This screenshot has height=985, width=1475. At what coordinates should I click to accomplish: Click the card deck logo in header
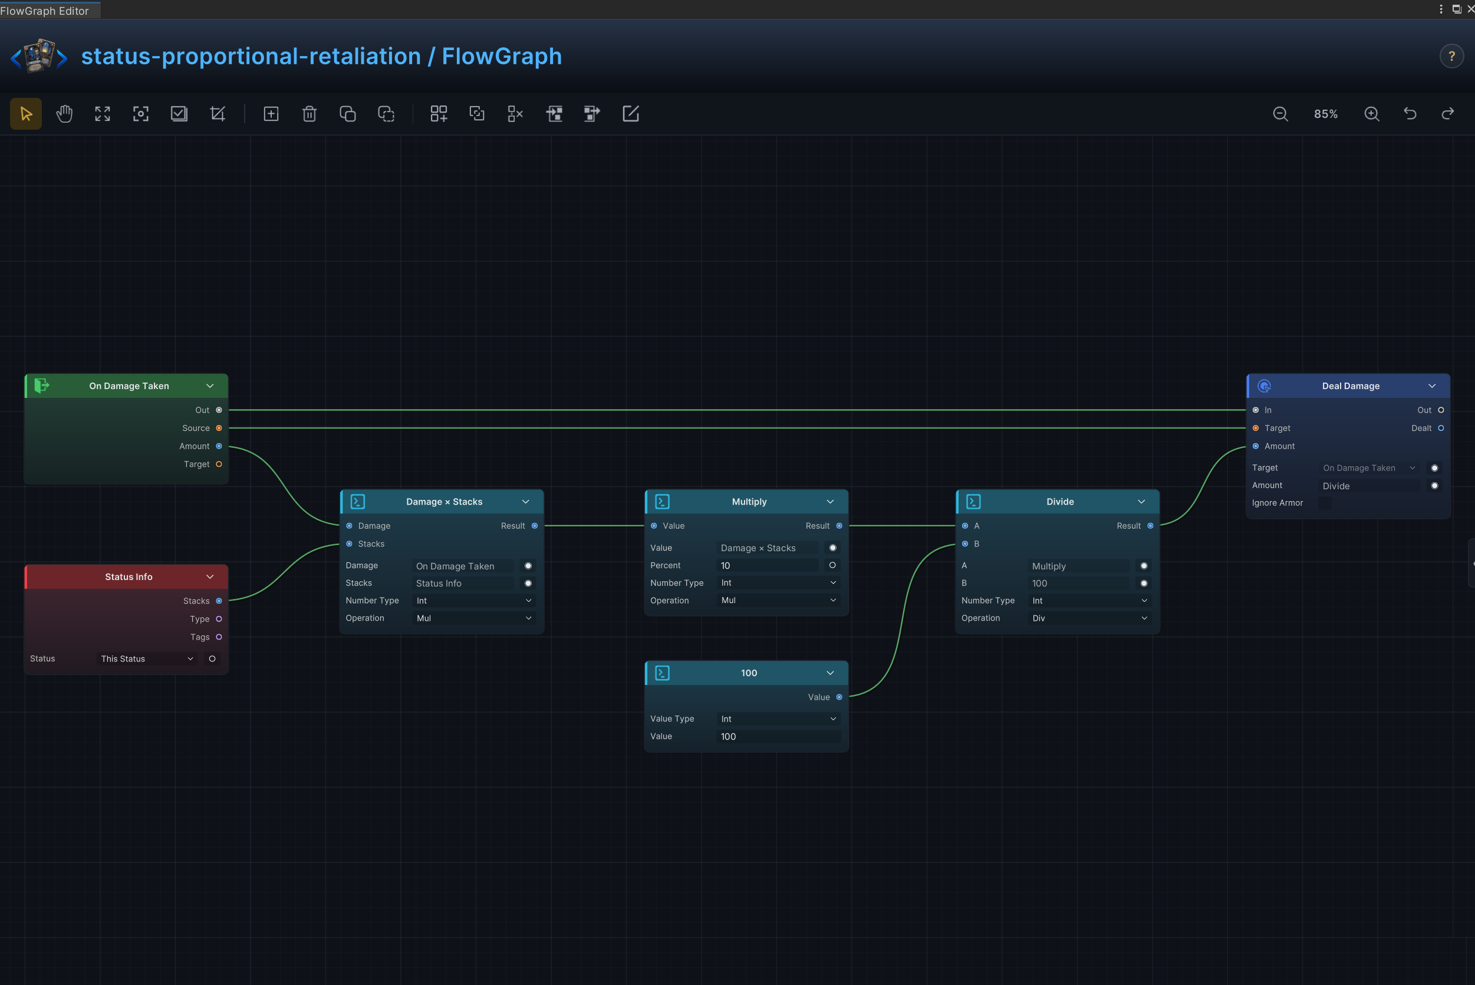coord(39,57)
